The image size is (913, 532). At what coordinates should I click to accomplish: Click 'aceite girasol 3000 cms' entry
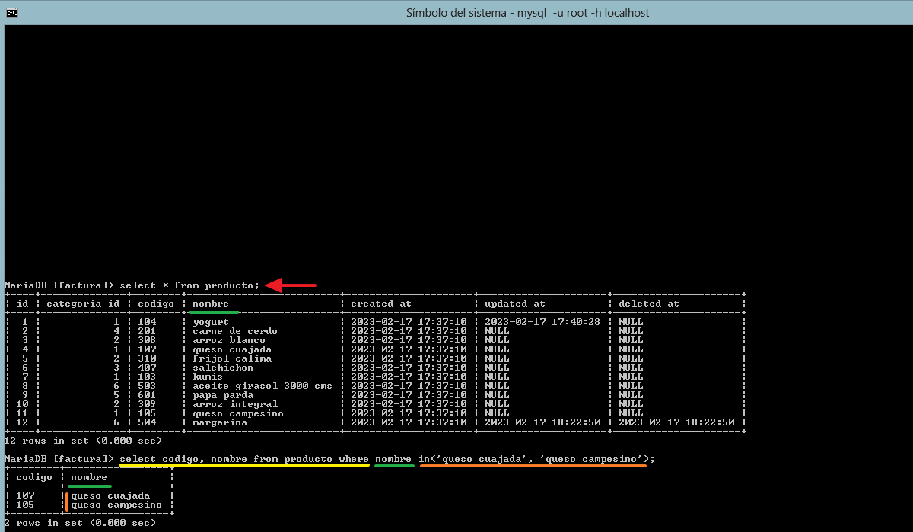[262, 386]
